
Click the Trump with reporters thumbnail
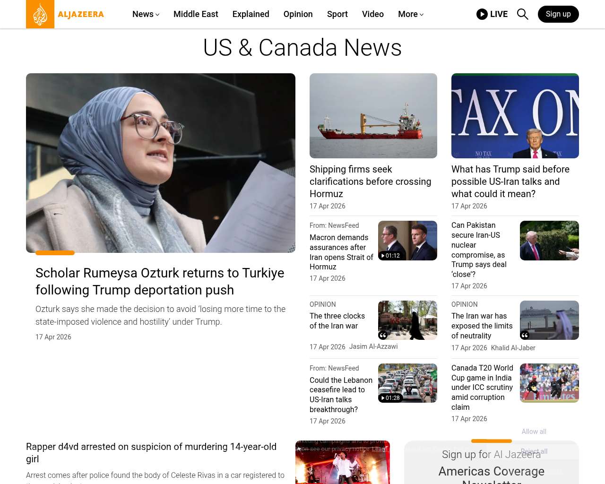(x=549, y=241)
